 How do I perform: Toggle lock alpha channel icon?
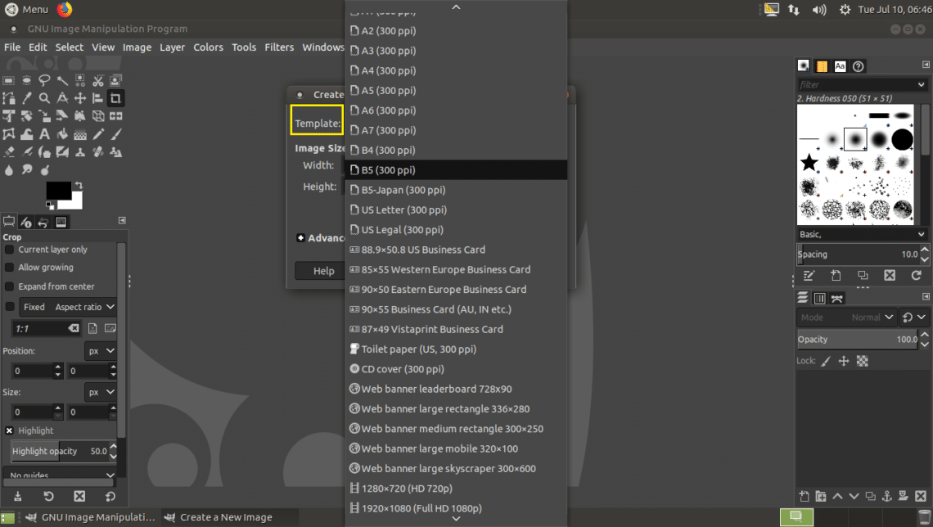[862, 361]
